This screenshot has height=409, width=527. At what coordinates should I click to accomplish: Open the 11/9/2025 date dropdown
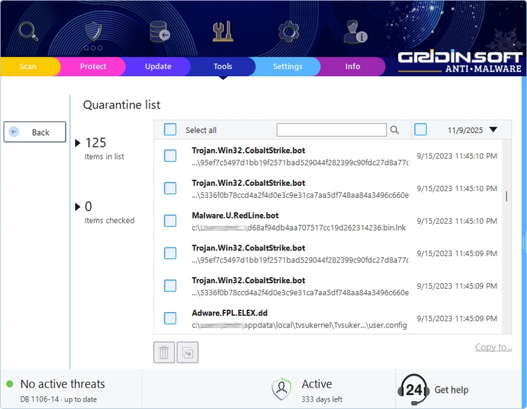pos(493,129)
